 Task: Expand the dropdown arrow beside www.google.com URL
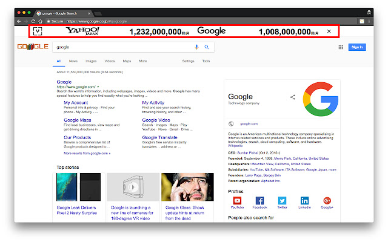coord(98,87)
